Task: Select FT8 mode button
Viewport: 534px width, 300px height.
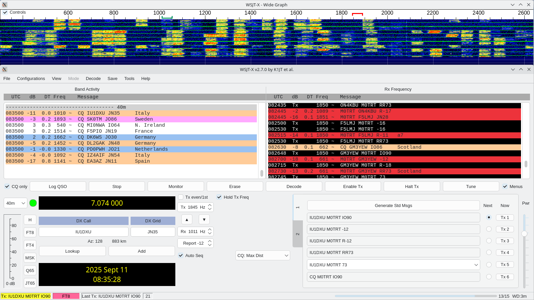Action: point(30,232)
